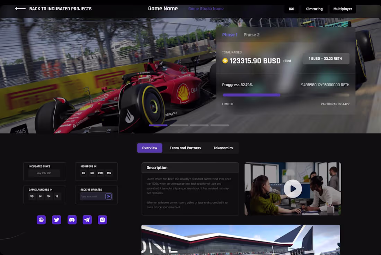Play the team video
Screen dimensions: 381x255
point(293,189)
